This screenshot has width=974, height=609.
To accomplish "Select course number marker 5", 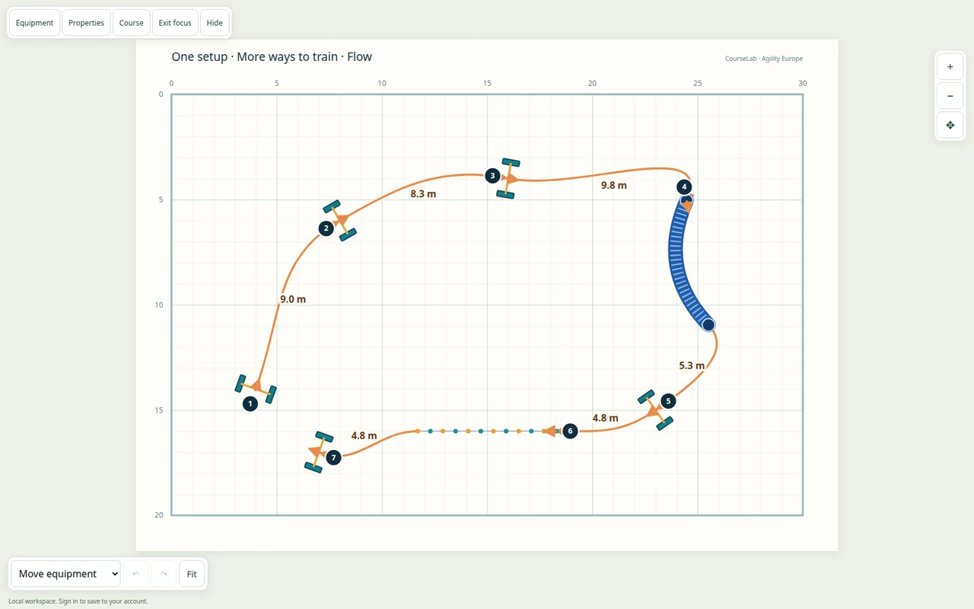I will click(x=668, y=401).
